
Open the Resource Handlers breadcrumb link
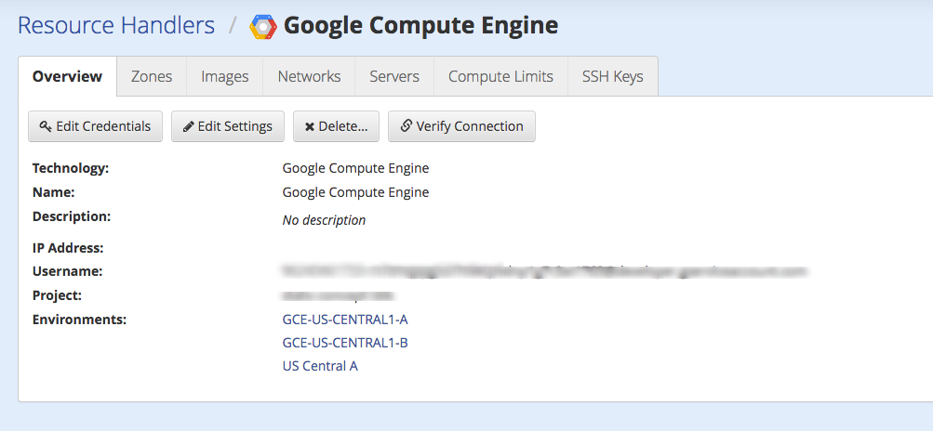click(116, 25)
